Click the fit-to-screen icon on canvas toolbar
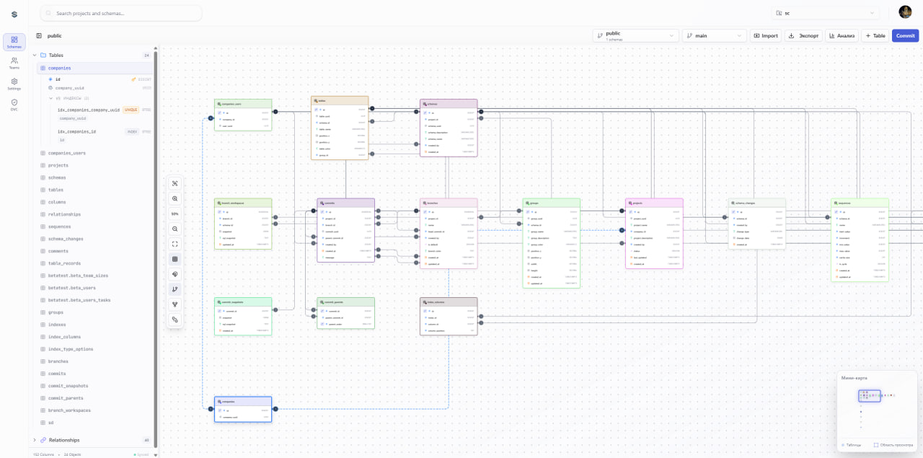 (x=175, y=244)
